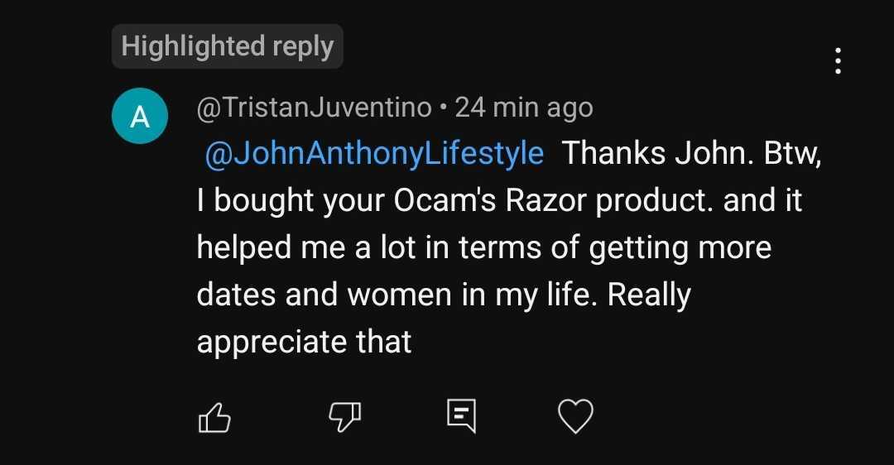894x465 pixels.
Task: Click the "24 min ago" timestamp
Action: pos(524,108)
